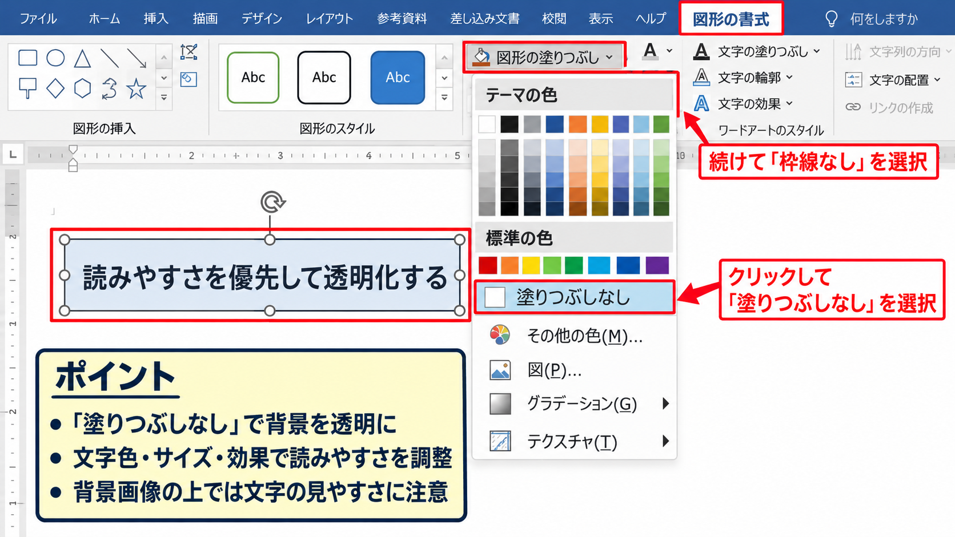The width and height of the screenshot is (955, 537).
Task: Click the その他の色 color wheel icon
Action: pyautogui.click(x=500, y=335)
